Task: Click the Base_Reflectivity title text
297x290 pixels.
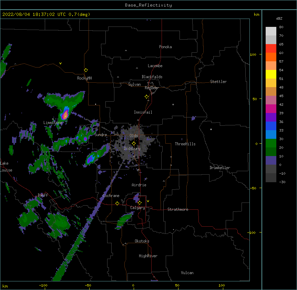Action: 148,5
